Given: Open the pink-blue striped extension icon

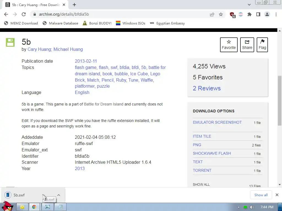Looking at the screenshot, I should 241,14.
